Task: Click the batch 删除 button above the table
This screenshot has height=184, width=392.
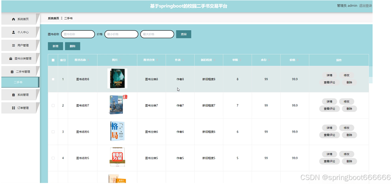Action: click(73, 46)
